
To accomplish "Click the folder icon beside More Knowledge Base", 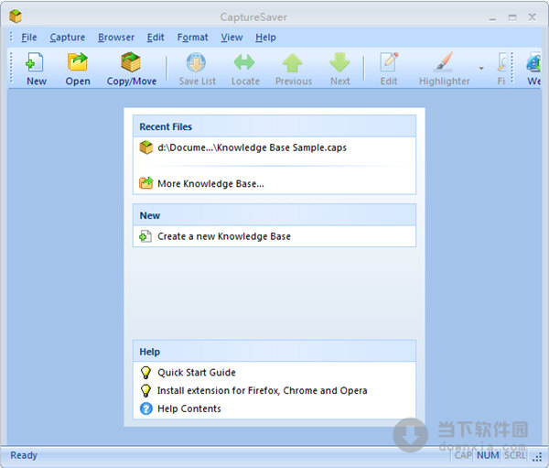I will pyautogui.click(x=146, y=183).
